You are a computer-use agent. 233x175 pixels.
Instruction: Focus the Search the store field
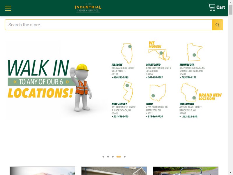tap(109, 25)
